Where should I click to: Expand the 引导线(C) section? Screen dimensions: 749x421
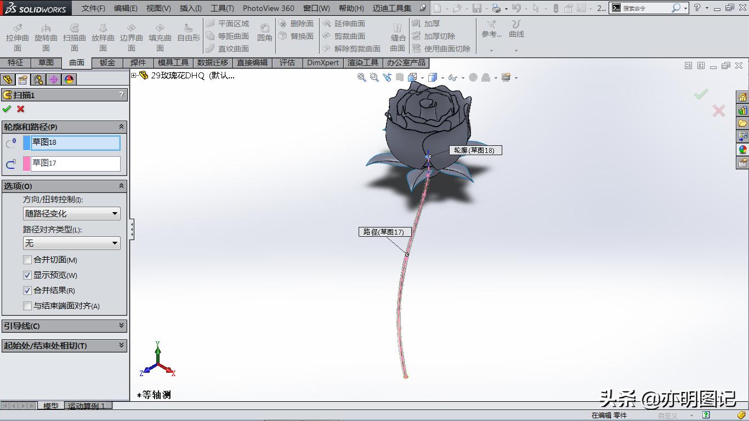click(64, 326)
